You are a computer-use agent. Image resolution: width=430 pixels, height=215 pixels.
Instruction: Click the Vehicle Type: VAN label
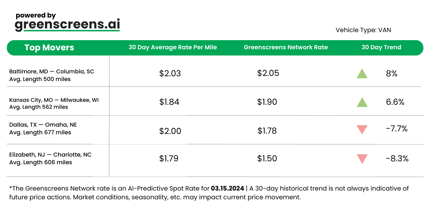click(x=363, y=30)
